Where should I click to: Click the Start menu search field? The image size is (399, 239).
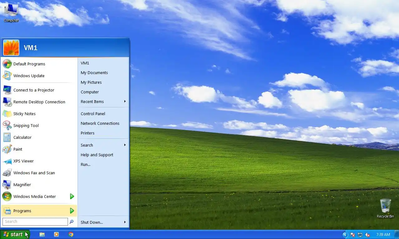pyautogui.click(x=35, y=222)
